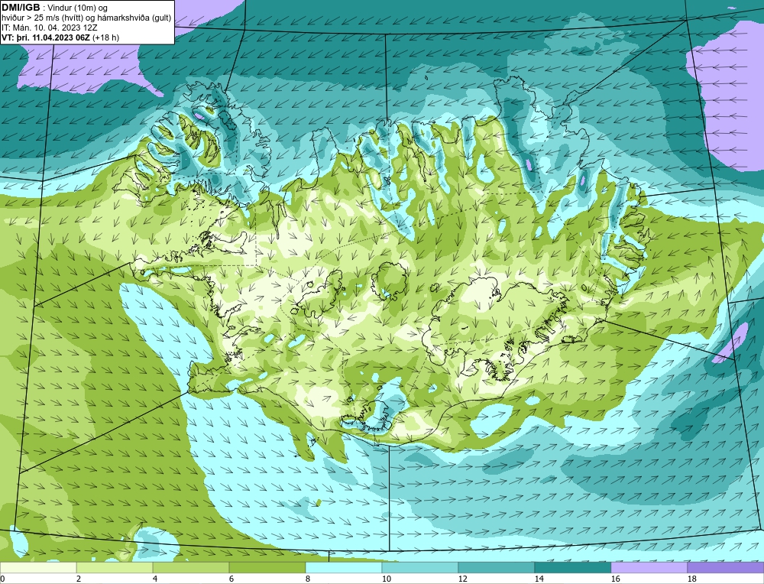Click the legend label '10'
764x584 pixels.
tap(387, 579)
